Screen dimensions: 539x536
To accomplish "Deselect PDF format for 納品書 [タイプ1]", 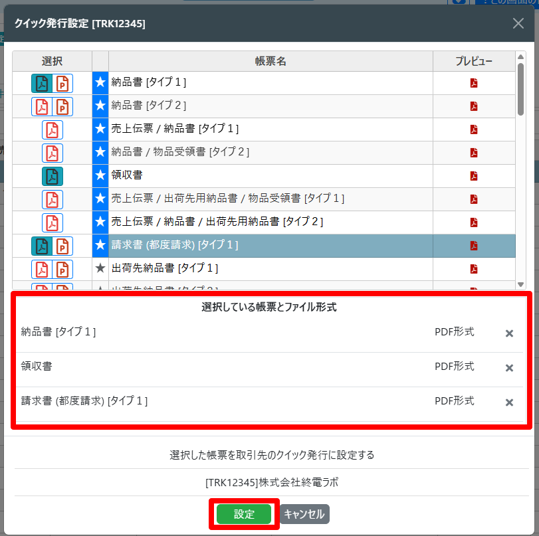I will [42, 83].
